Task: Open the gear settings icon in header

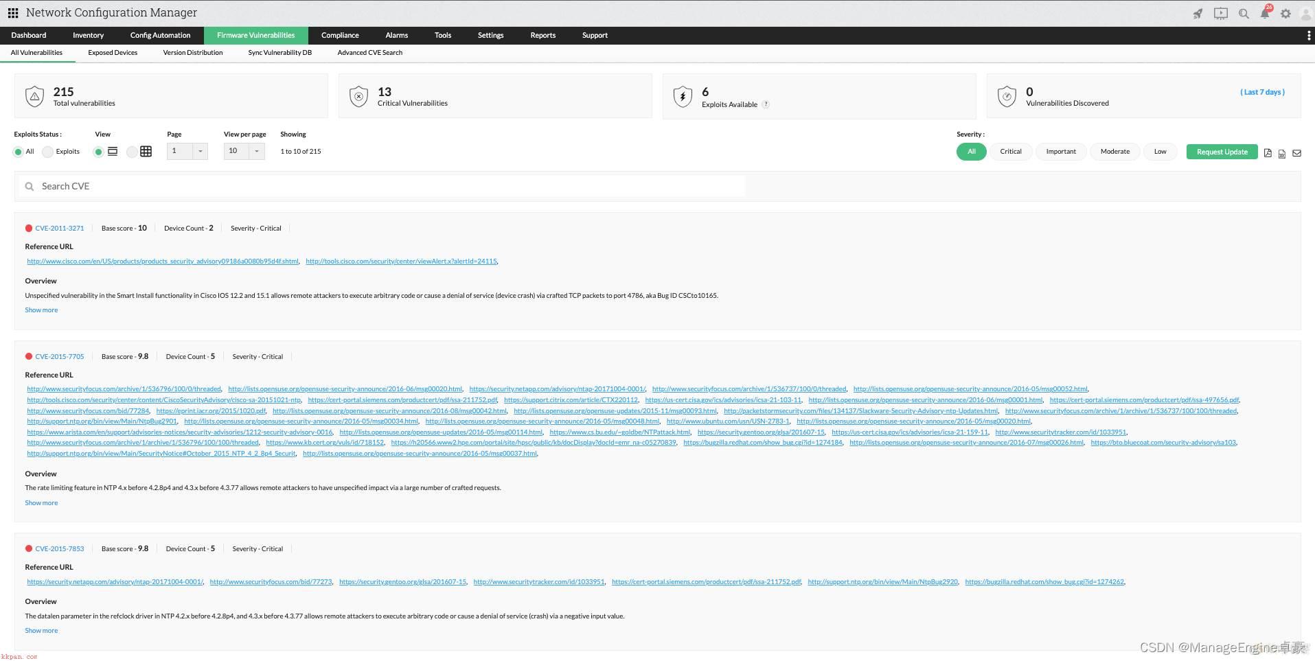Action: point(1285,14)
